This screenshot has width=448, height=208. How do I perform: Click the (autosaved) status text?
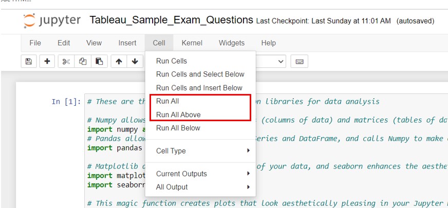(415, 21)
